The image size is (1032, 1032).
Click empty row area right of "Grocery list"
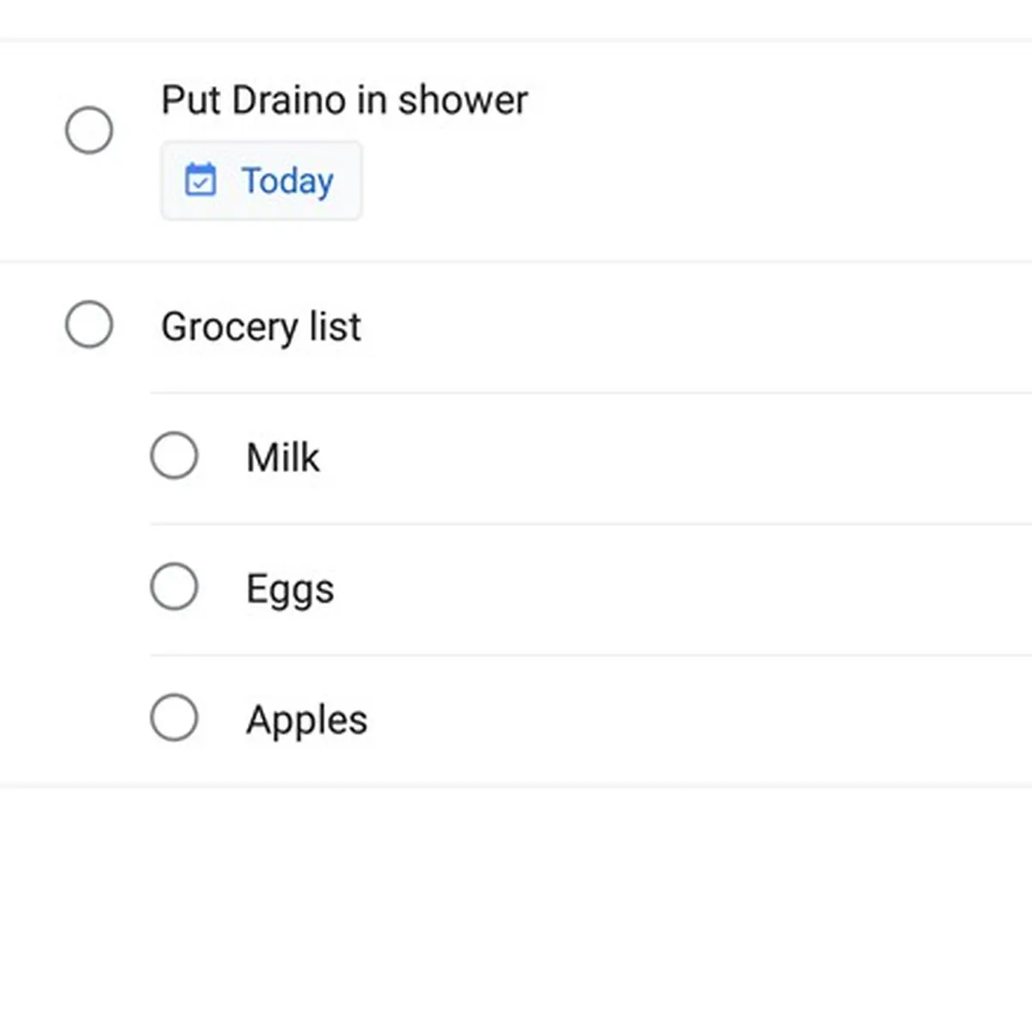click(688, 327)
